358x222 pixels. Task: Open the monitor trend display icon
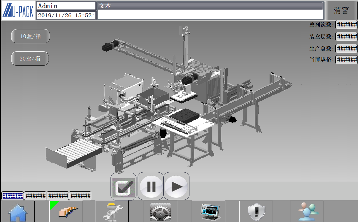[x=208, y=211]
